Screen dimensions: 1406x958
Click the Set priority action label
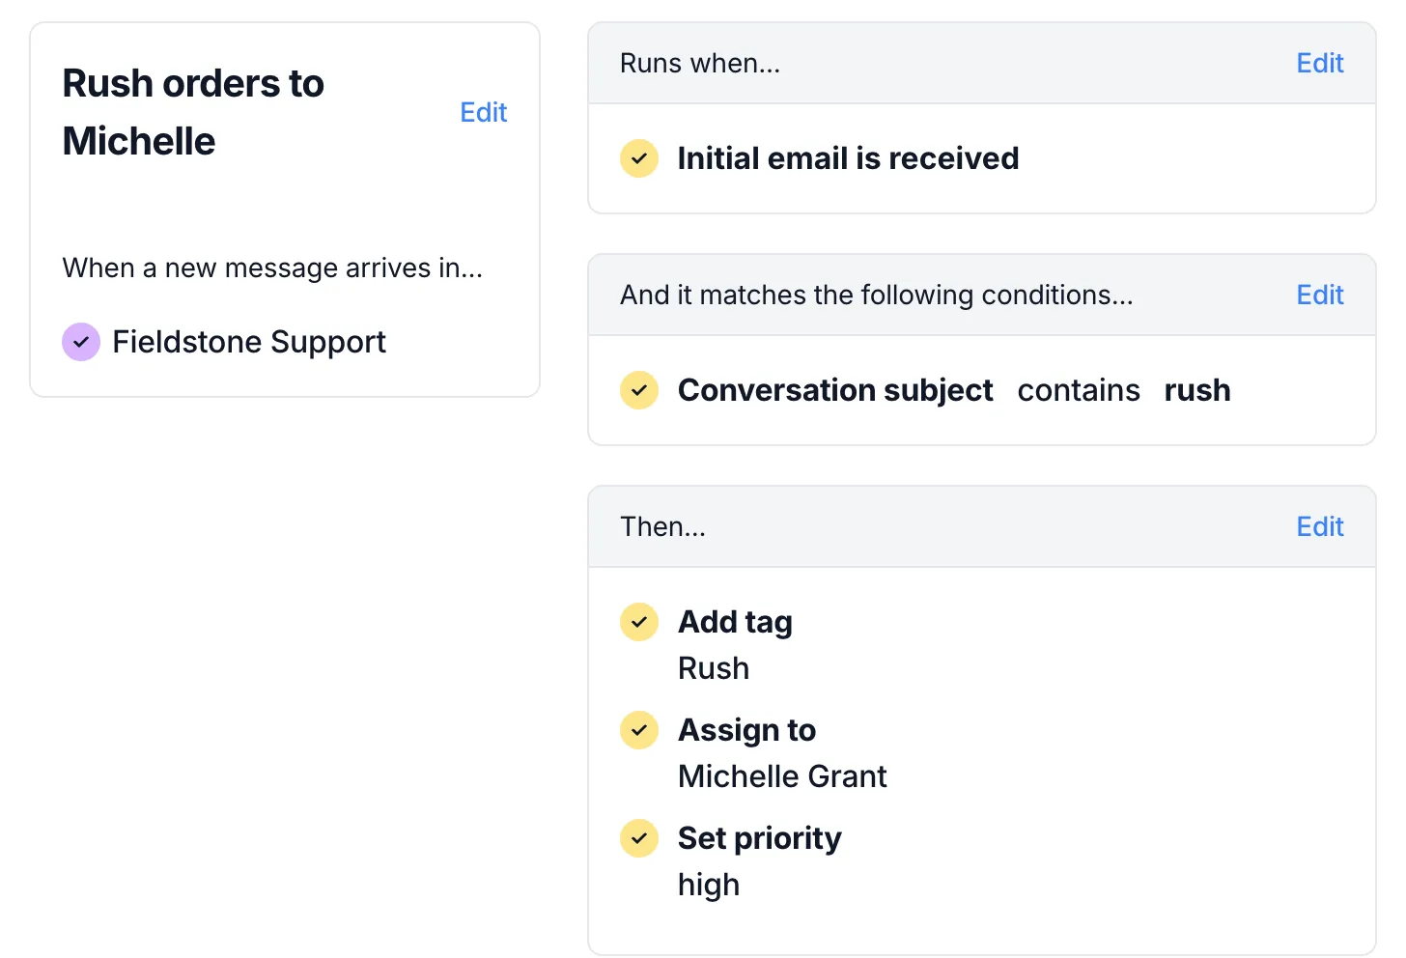coord(760,838)
